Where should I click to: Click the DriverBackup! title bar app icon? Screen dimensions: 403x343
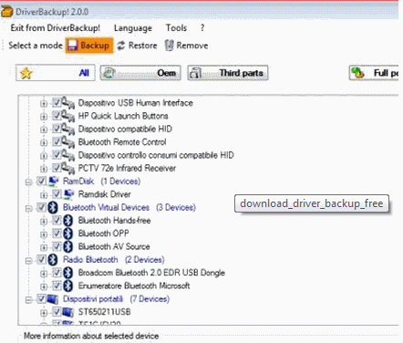coord(6,12)
